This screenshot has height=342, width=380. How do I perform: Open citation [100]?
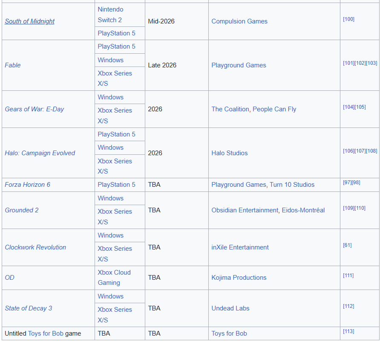click(x=348, y=19)
